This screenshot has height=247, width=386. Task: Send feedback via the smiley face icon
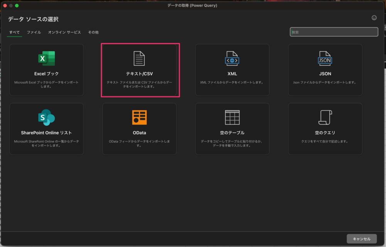point(374,18)
